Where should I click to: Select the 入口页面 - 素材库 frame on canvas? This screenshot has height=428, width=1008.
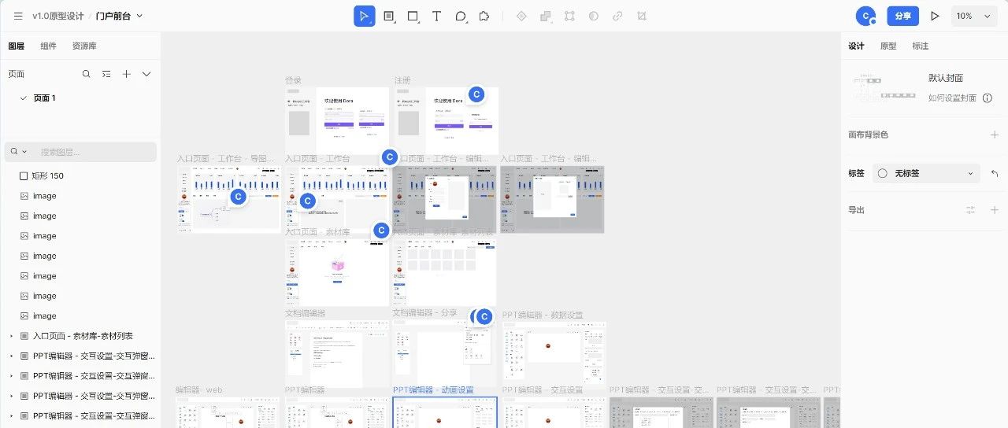pyautogui.click(x=336, y=273)
